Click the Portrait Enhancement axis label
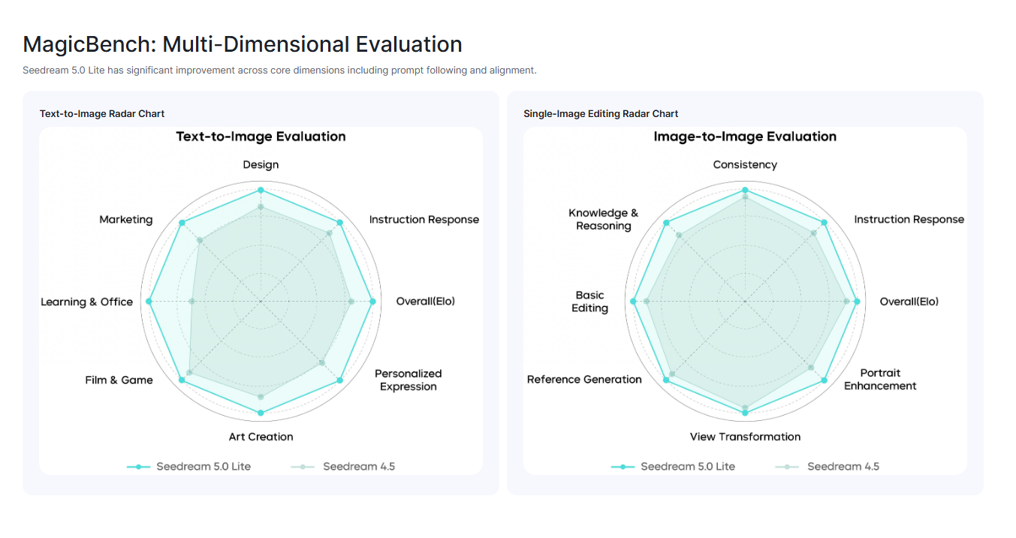The height and width of the screenshot is (538, 1016). point(880,380)
